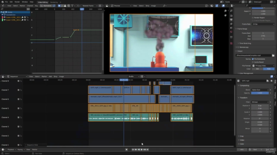Open the Frame Rate 24 fps dropdown

[263, 24]
